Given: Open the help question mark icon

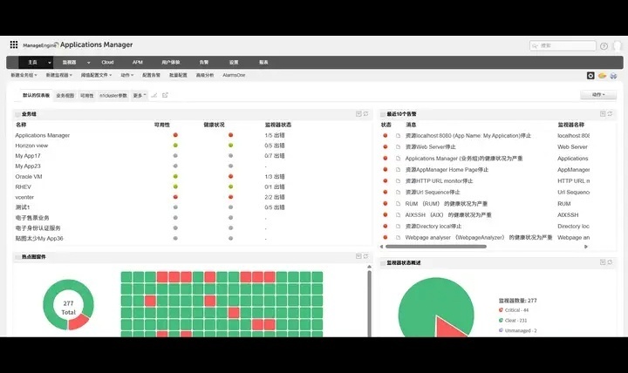Looking at the screenshot, I should pyautogui.click(x=604, y=46).
